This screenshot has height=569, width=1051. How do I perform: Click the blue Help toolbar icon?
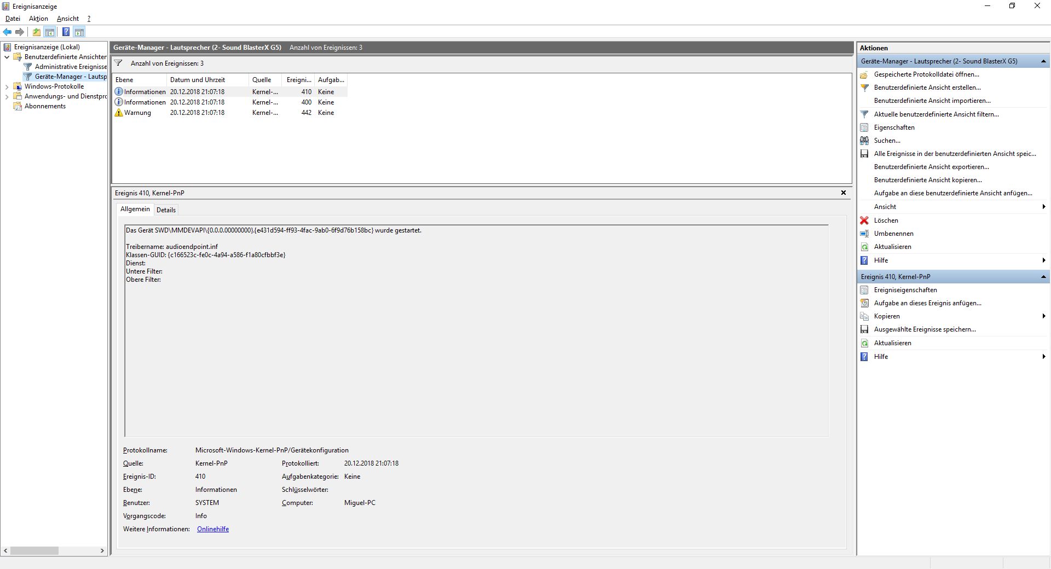pyautogui.click(x=66, y=32)
